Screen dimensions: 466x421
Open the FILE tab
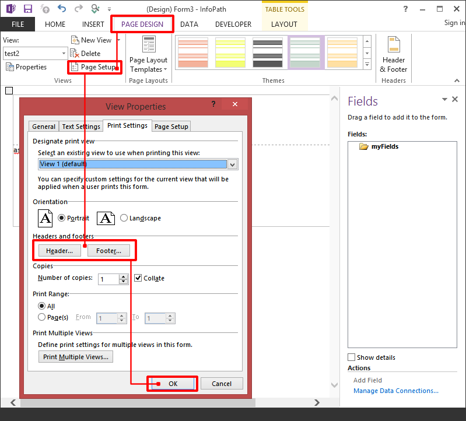pos(18,24)
